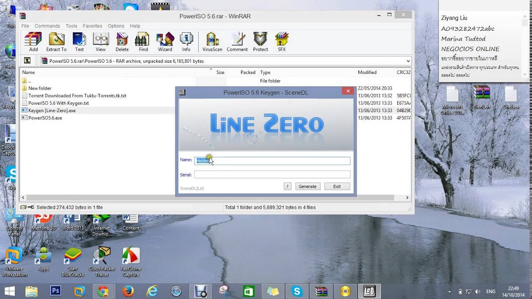Open the Tools menu
The height and width of the screenshot is (299, 532).
71,26
